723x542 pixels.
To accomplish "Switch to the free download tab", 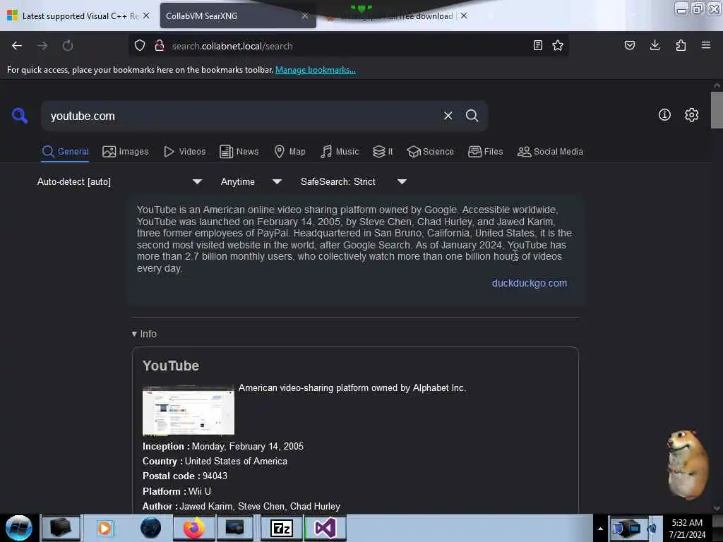I will coord(397,16).
